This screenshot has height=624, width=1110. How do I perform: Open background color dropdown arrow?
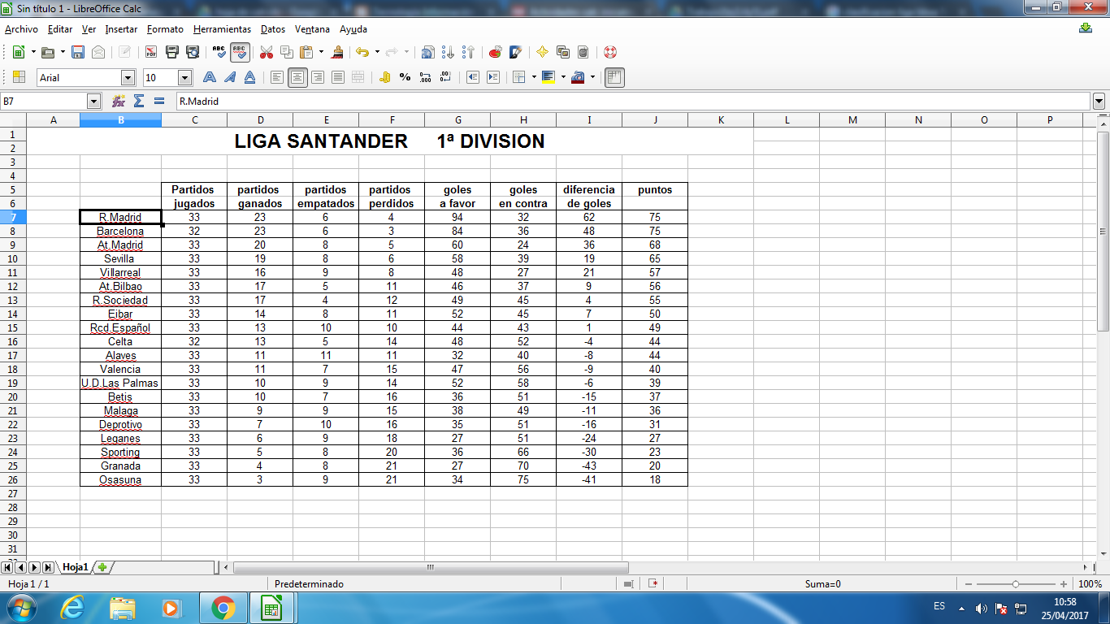[563, 77]
